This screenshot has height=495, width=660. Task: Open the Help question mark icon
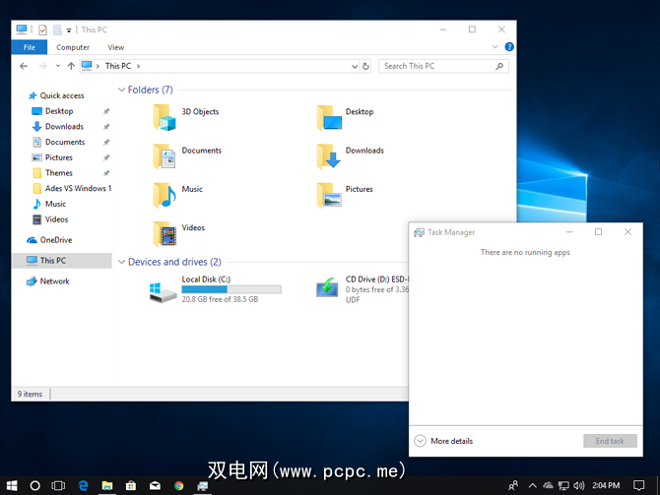click(509, 46)
